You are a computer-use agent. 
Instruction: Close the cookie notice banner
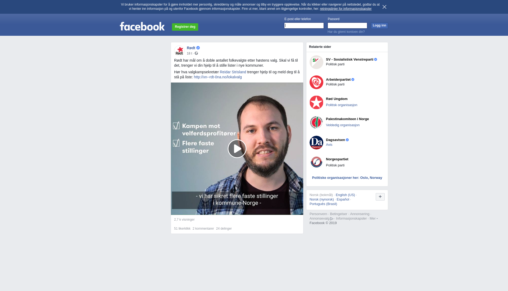(x=384, y=7)
